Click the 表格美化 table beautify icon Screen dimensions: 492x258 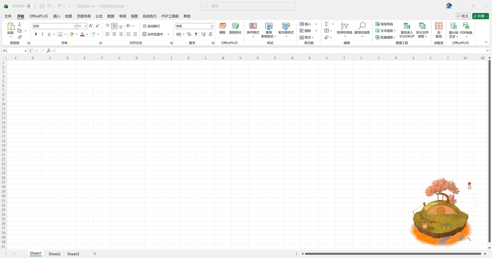[235, 29]
